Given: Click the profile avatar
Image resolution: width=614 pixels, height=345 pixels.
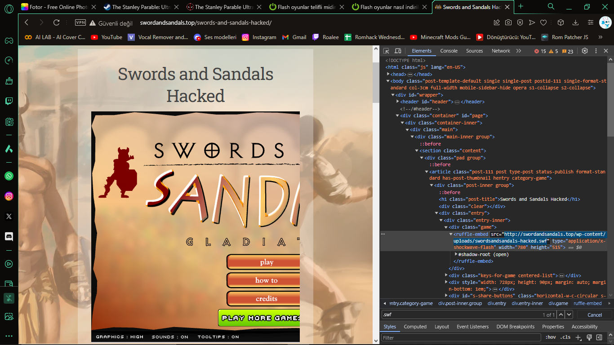Looking at the screenshot, I should pyautogui.click(x=605, y=22).
